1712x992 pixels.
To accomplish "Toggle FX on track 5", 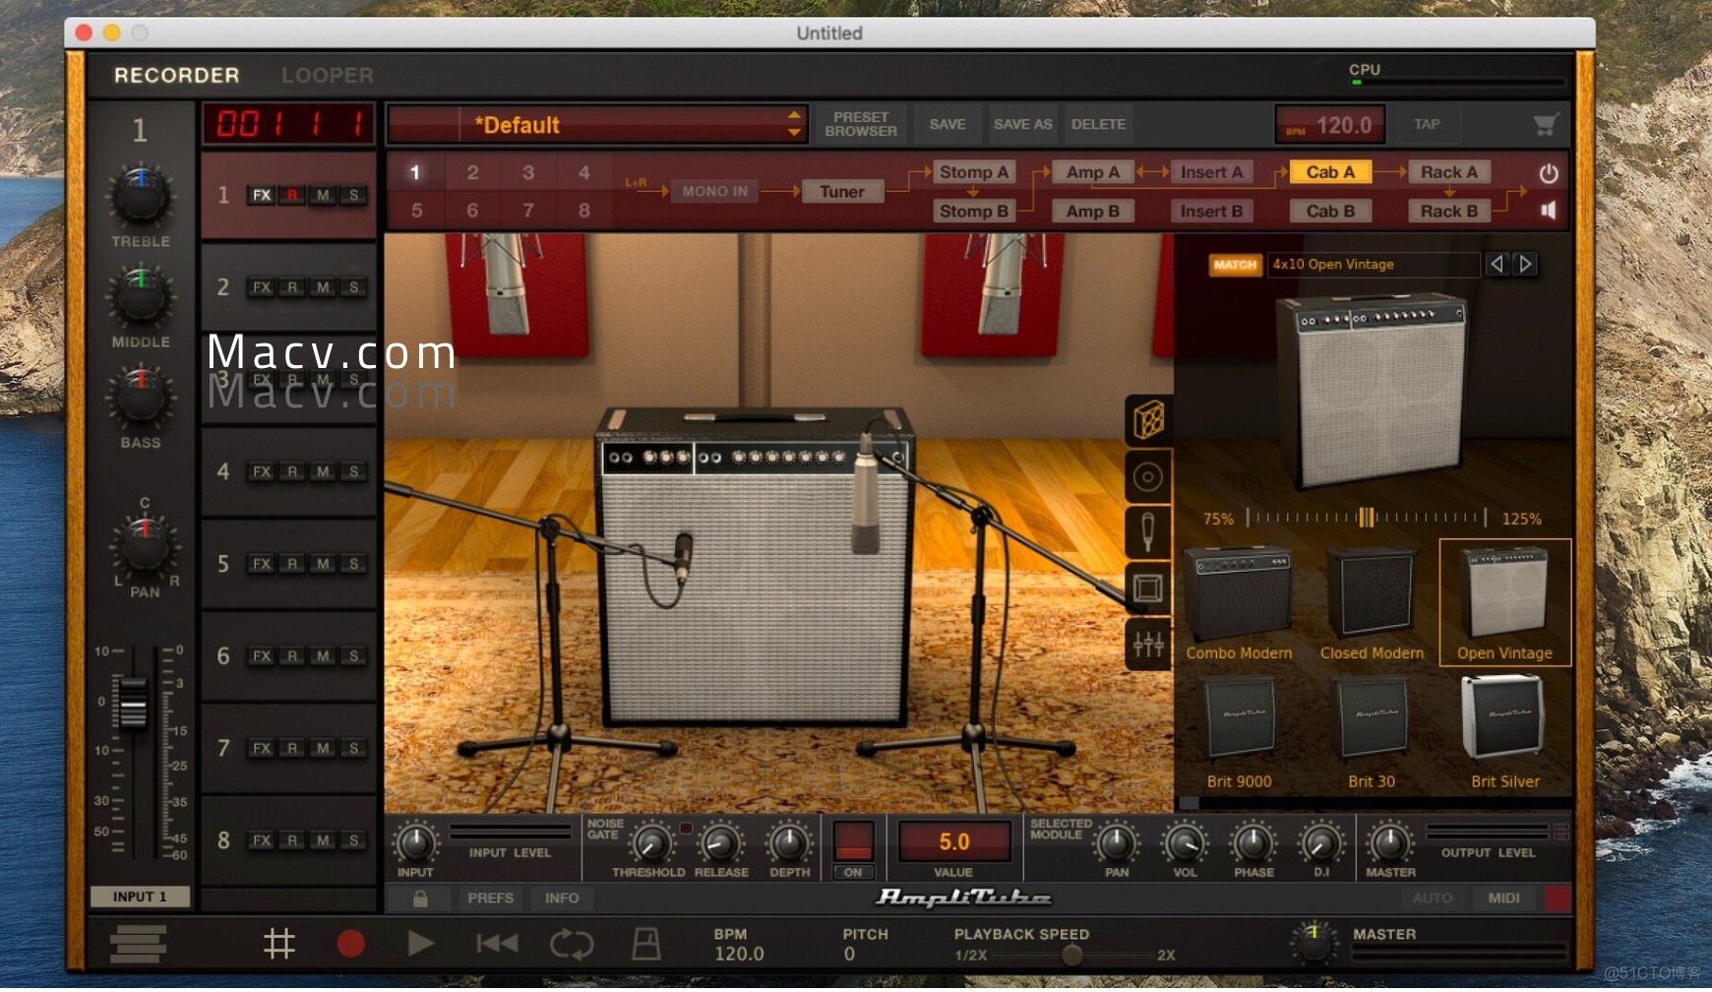I will click(261, 564).
